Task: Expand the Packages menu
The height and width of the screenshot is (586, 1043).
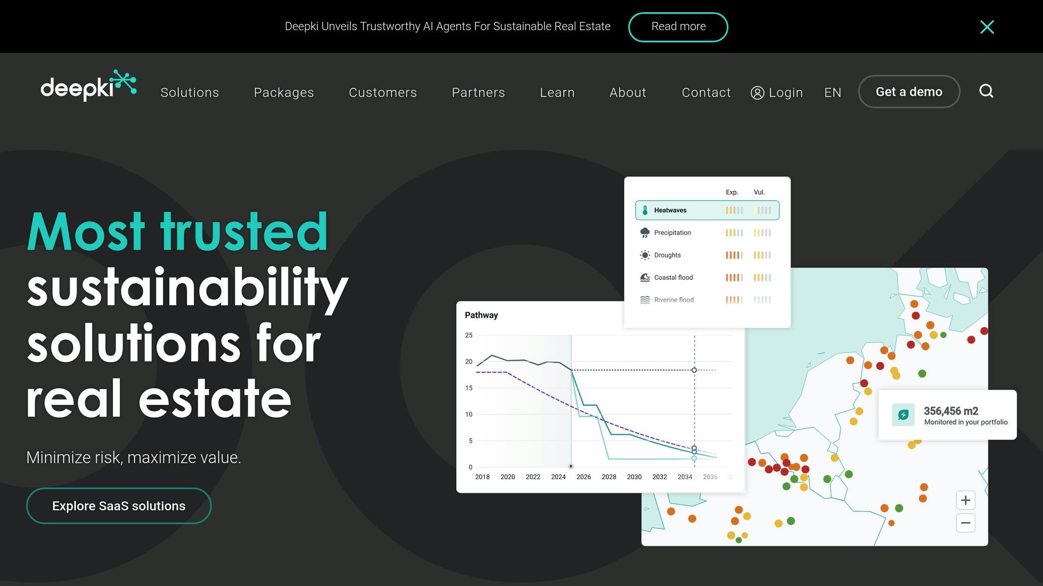Action: [x=284, y=93]
